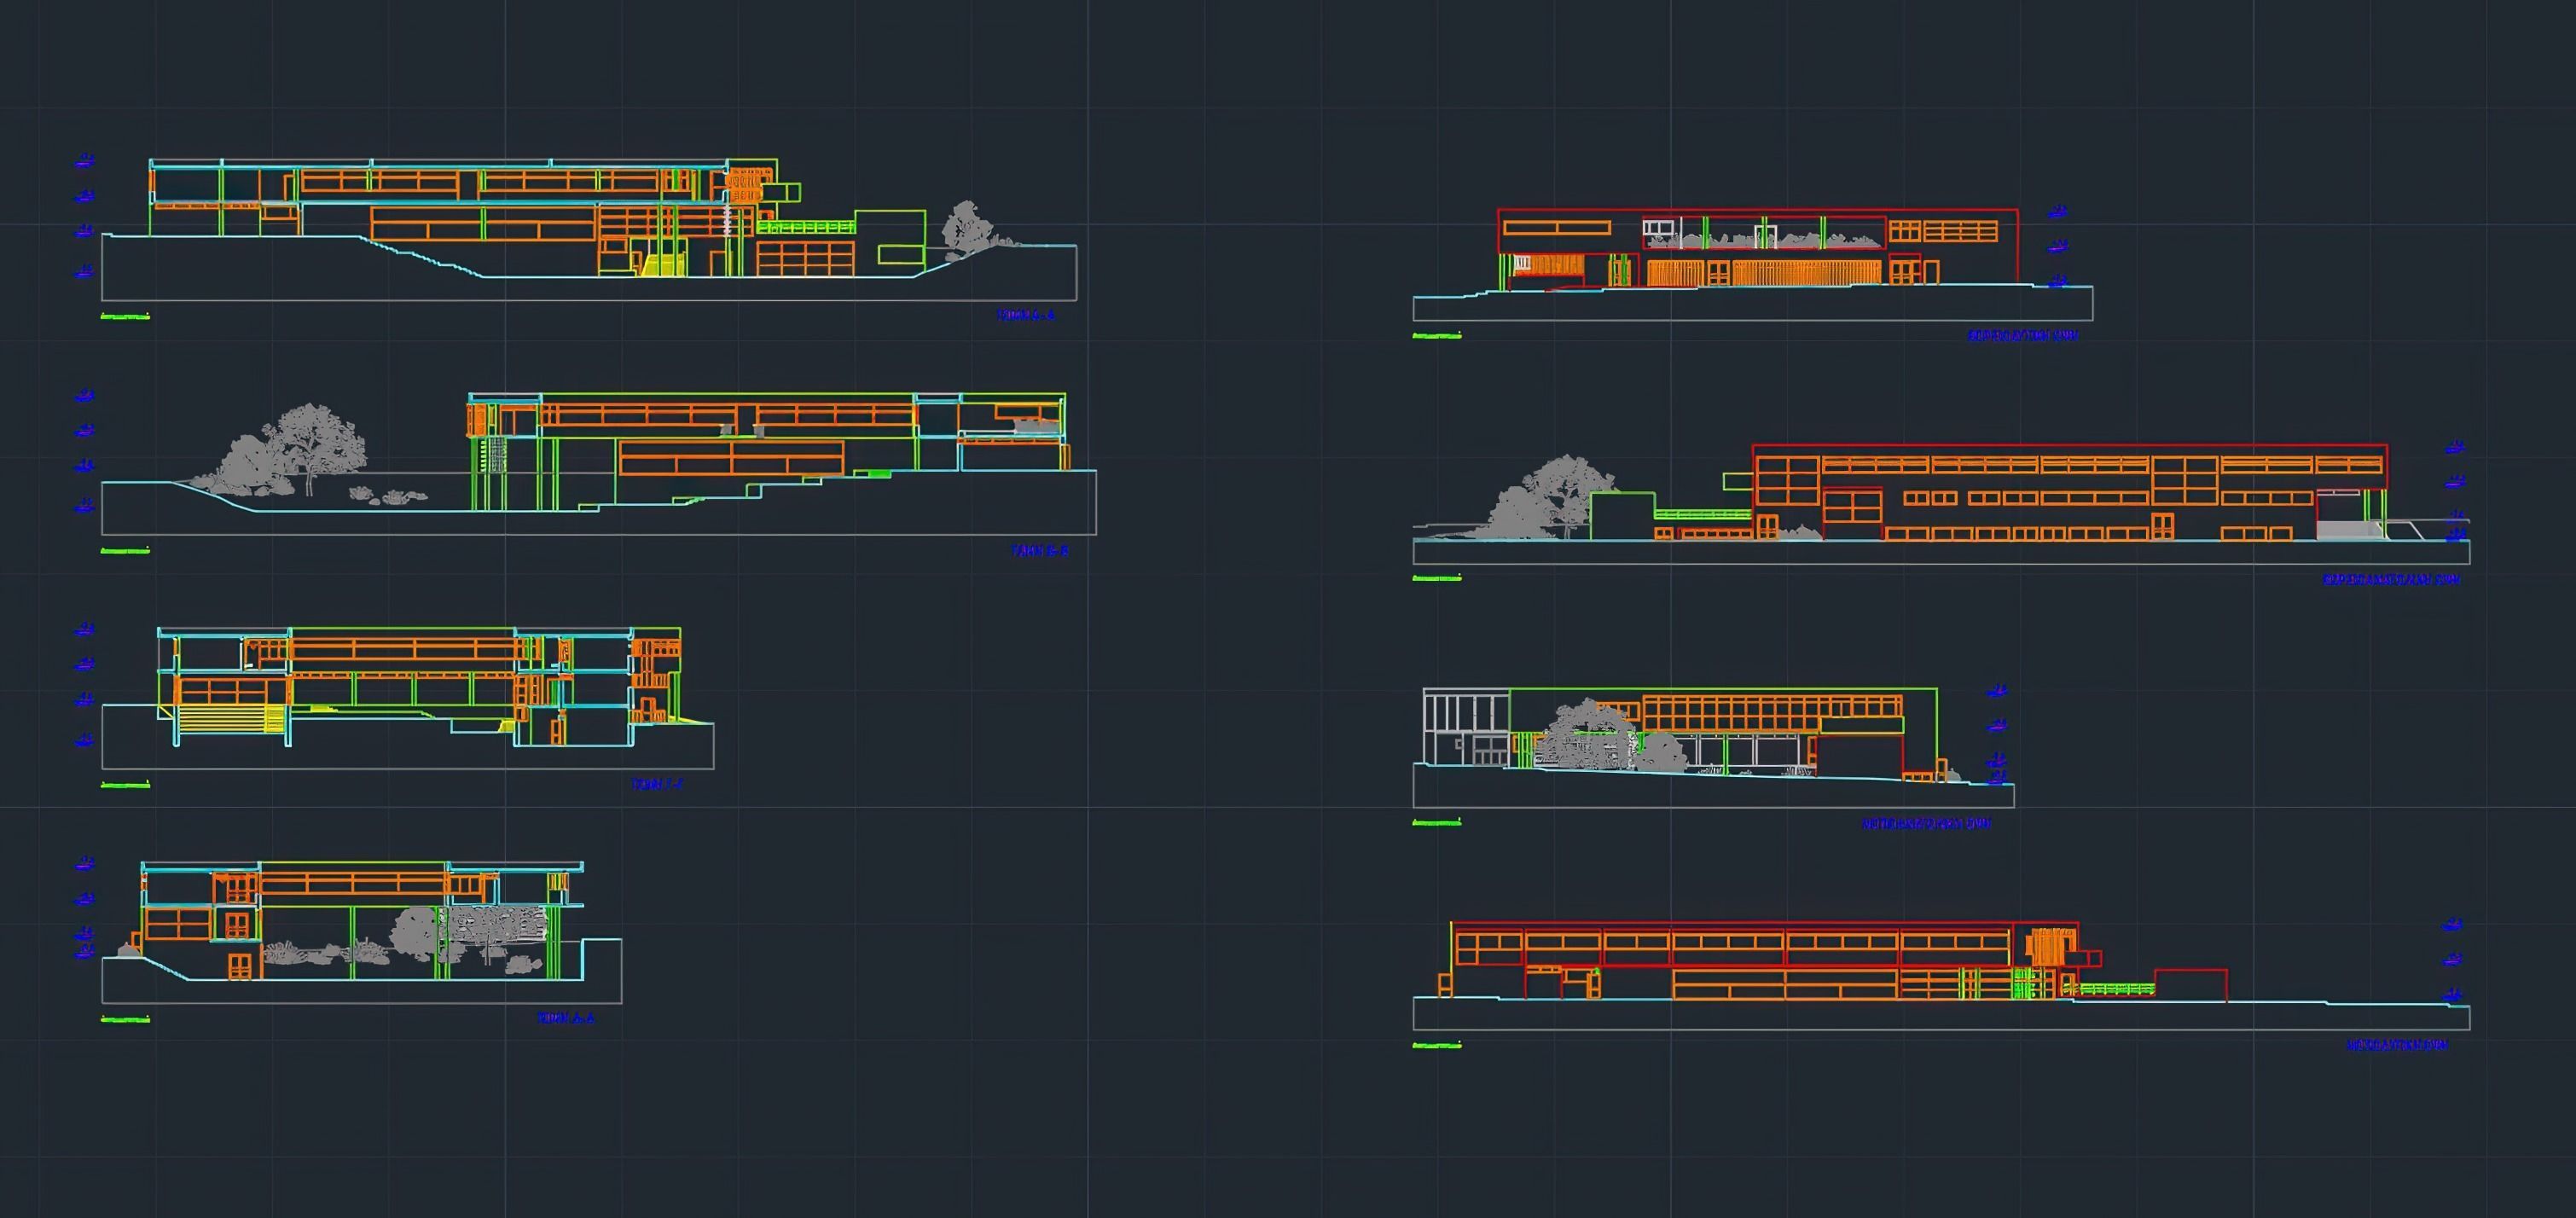Pick the green scale bar below the top-left section
The width and height of the screenshot is (2576, 1218).
(x=125, y=317)
